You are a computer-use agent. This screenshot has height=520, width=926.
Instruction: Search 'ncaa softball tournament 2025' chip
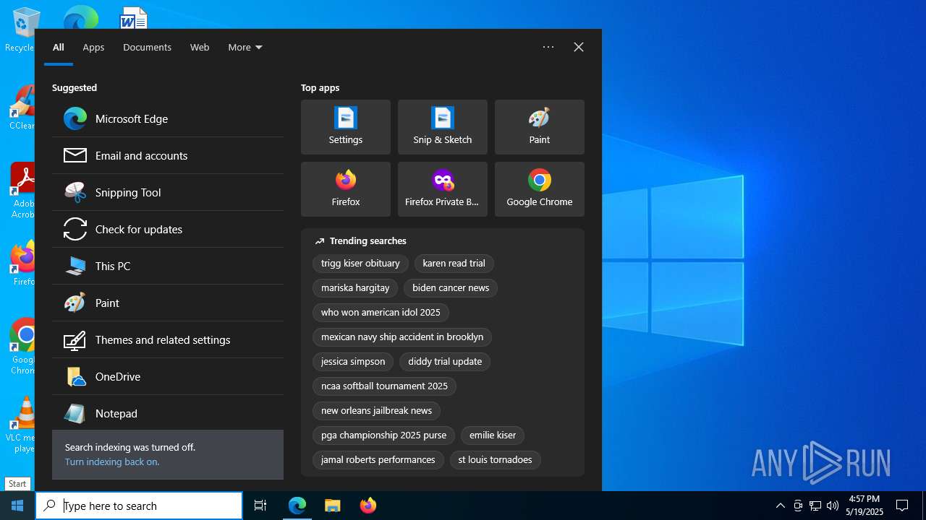[384, 386]
